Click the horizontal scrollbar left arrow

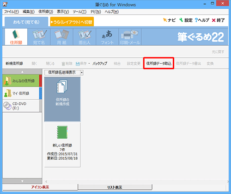(46, 182)
